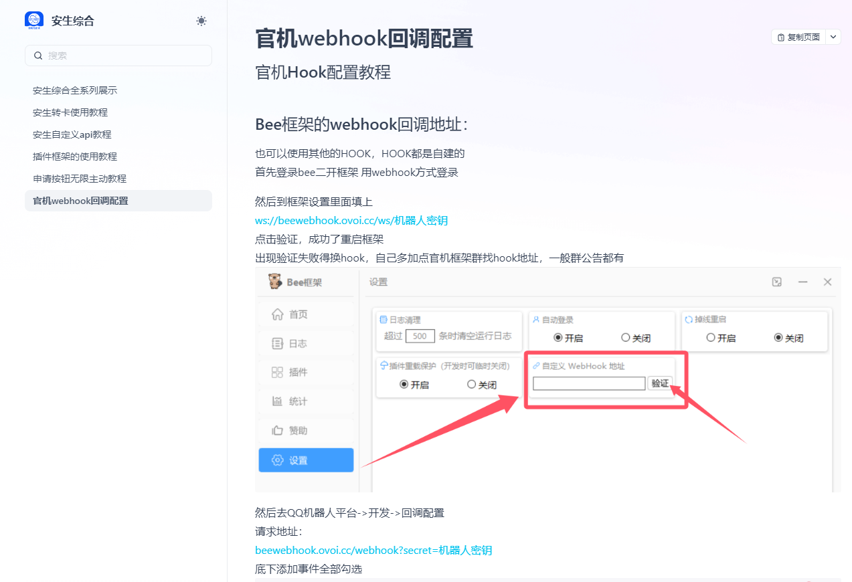The width and height of the screenshot is (852, 582).
Task: Click the WebHook address input field
Action: coord(589,383)
